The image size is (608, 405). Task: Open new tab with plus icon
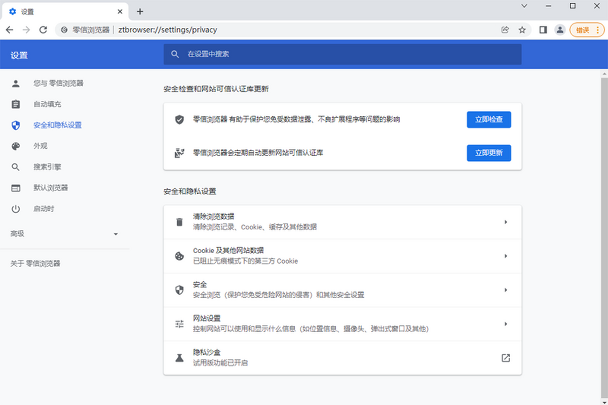point(140,11)
